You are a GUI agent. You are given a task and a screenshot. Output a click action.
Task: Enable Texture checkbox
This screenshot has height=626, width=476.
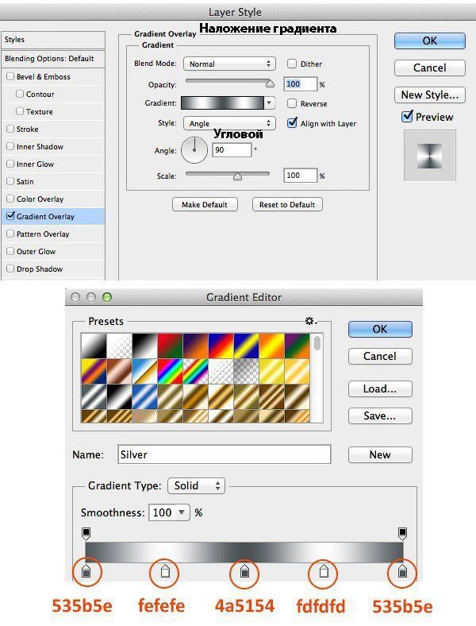click(x=20, y=111)
